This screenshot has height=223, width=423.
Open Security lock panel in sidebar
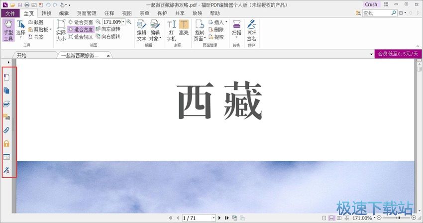pyautogui.click(x=6, y=143)
